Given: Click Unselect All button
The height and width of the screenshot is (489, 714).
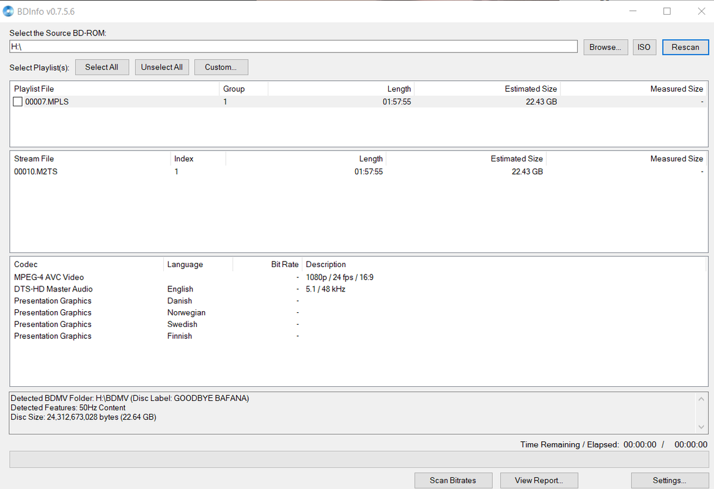Looking at the screenshot, I should [161, 67].
